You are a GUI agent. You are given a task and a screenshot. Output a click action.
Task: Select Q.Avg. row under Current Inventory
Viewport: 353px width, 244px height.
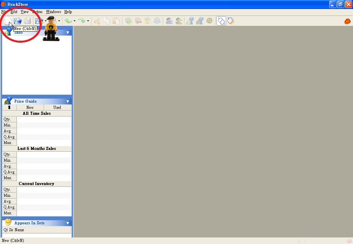click(x=37, y=207)
